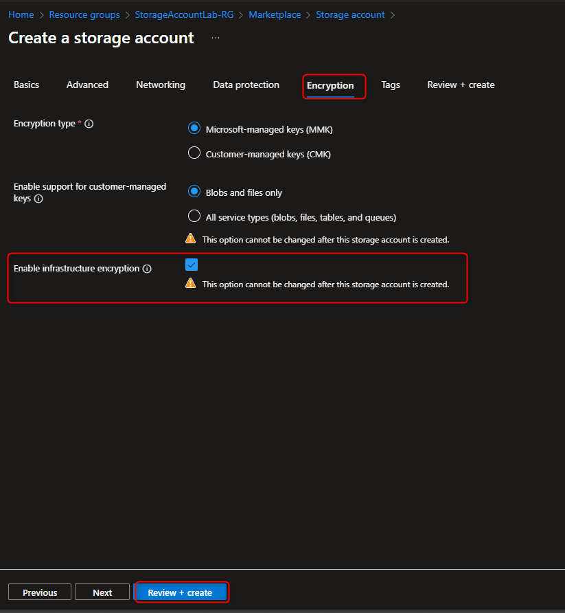Click the chevron after Storage account breadcrumb
Image resolution: width=565 pixels, height=613 pixels.
coord(393,14)
